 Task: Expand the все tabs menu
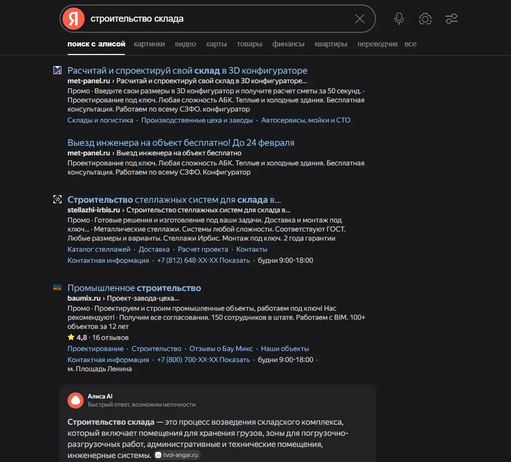pyautogui.click(x=411, y=44)
